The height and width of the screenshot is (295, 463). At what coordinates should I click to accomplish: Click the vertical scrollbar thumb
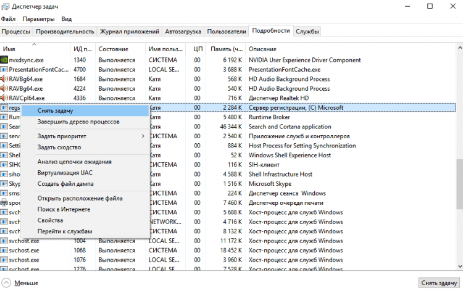(x=460, y=184)
